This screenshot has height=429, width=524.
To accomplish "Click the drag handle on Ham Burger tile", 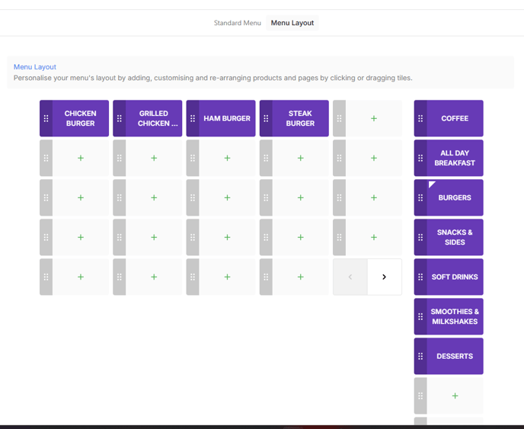I will [193, 119].
